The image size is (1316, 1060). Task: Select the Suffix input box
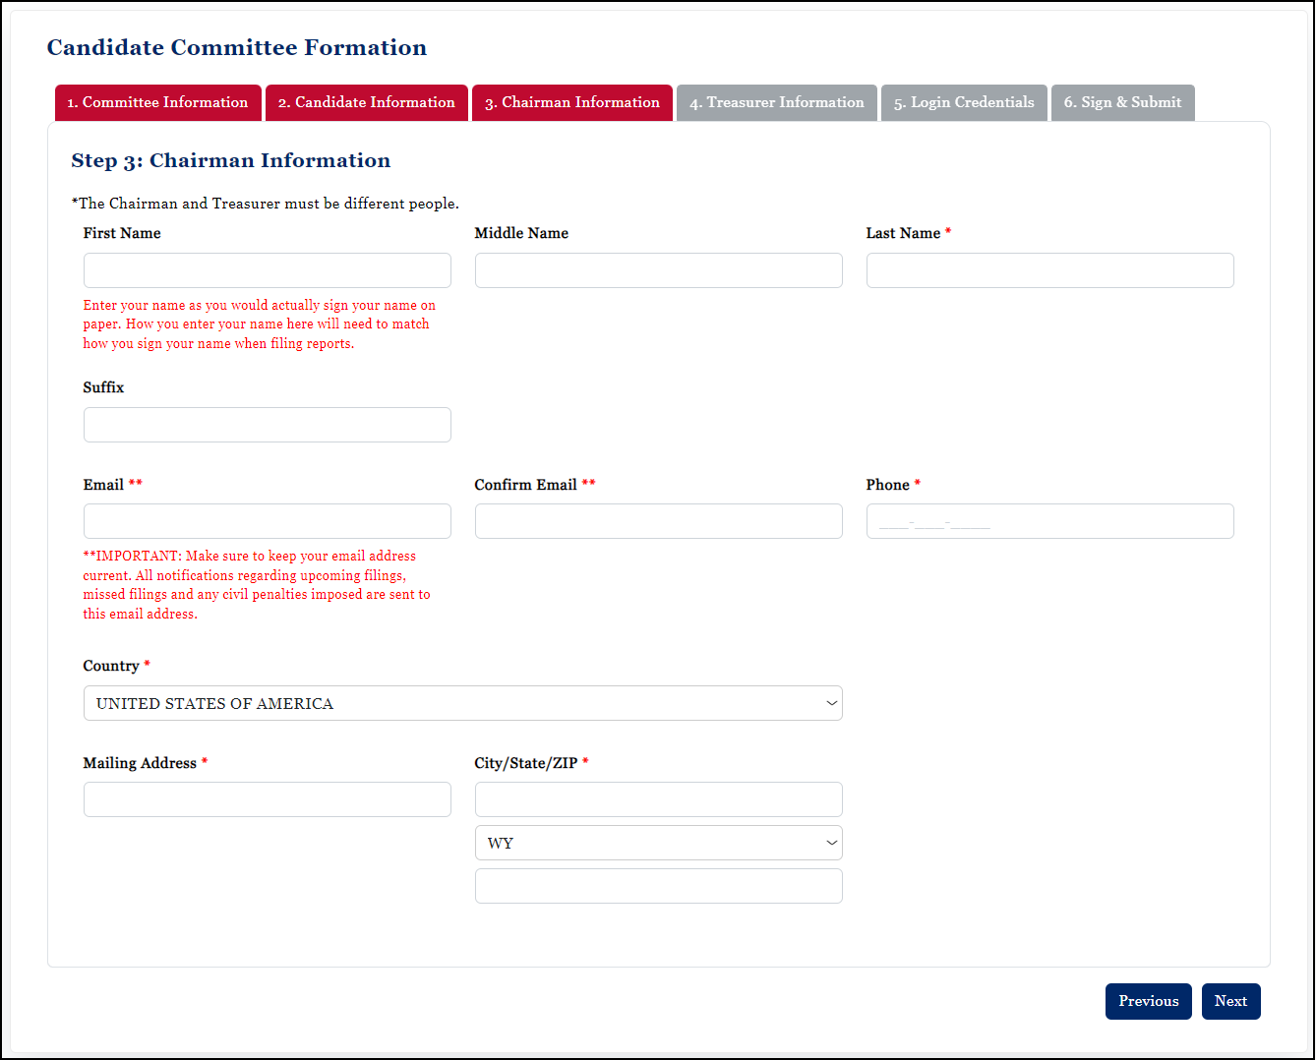tap(267, 425)
